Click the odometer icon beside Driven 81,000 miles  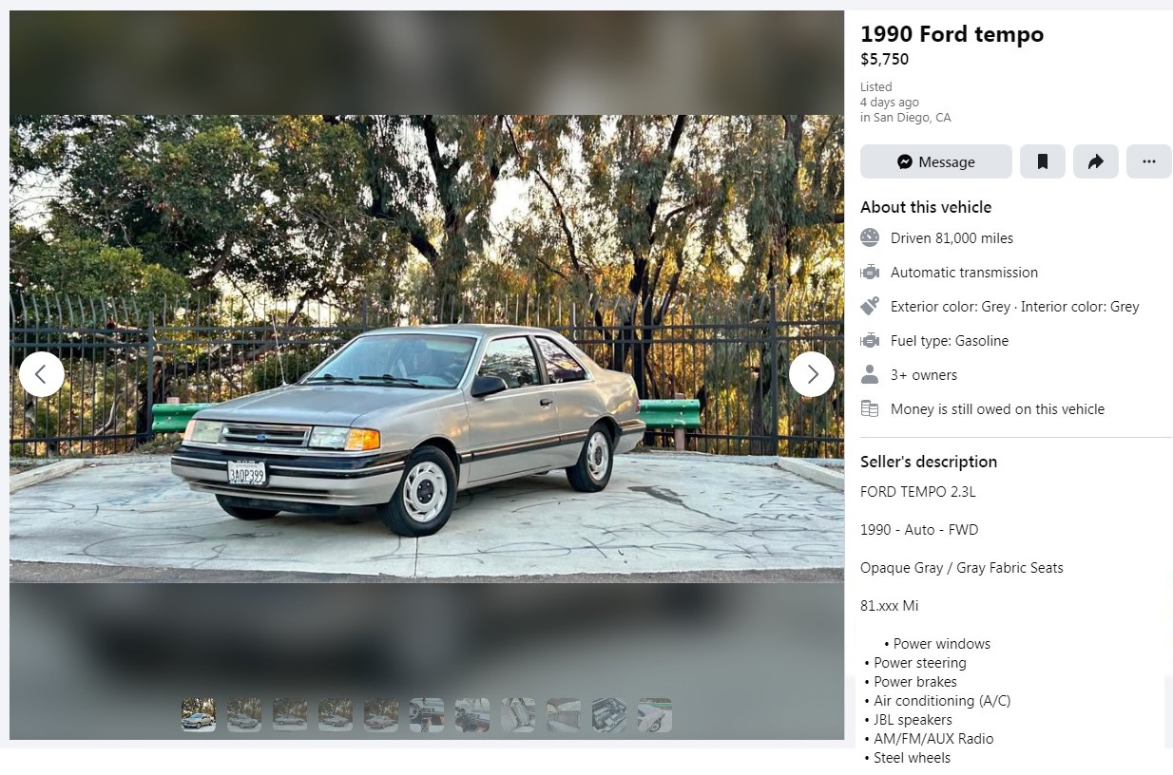870,238
